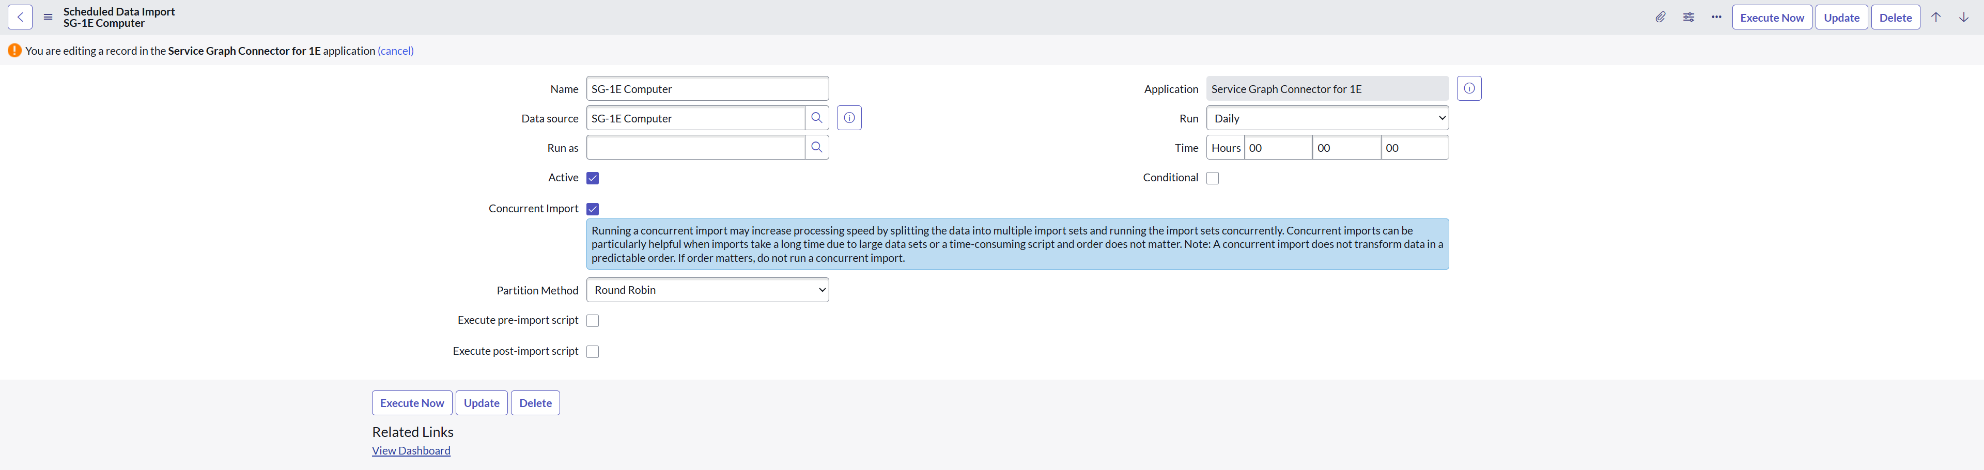Viewport: 1984px width, 470px height.
Task: Enable the Conditional checkbox
Action: (x=1212, y=178)
